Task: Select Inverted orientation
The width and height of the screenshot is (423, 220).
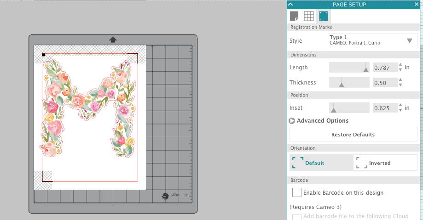Action: (x=385, y=163)
